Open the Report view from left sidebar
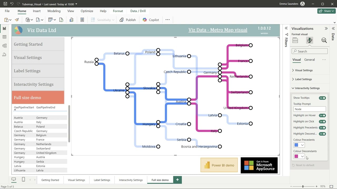Viewport: 337px width, 189px height. (x=4, y=28)
